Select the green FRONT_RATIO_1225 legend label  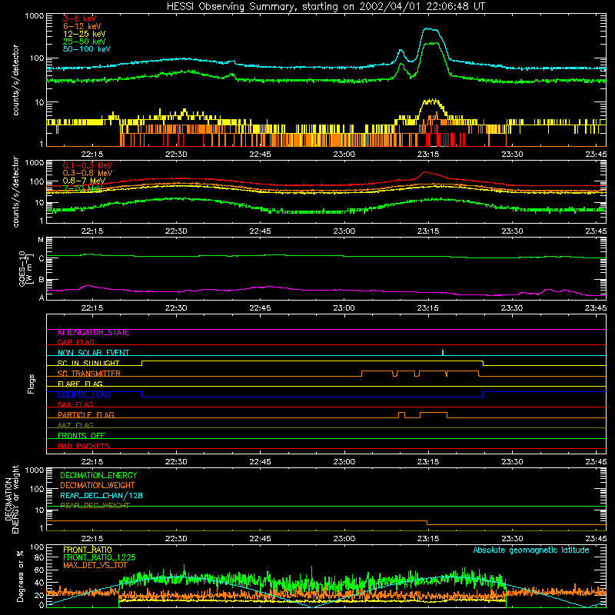coord(99,557)
